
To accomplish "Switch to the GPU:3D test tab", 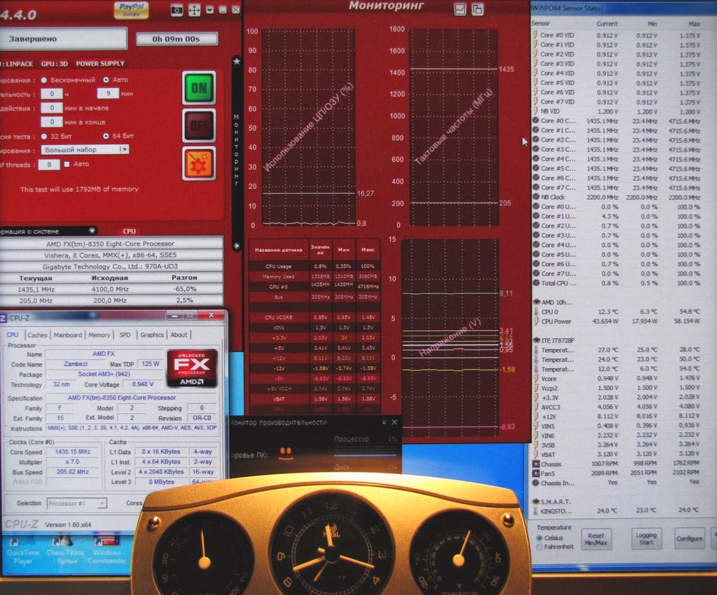I will click(54, 64).
